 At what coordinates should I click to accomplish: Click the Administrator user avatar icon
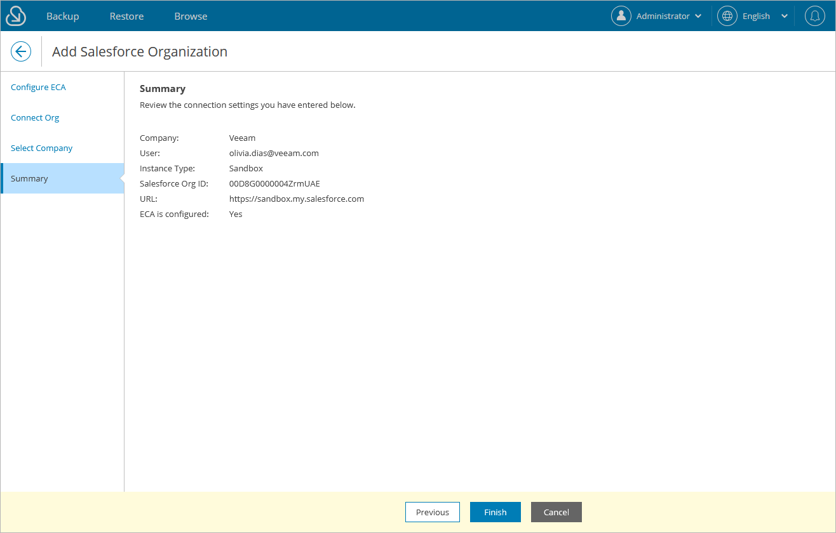tap(621, 16)
